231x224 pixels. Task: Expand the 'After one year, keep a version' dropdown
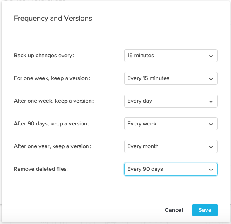(171, 146)
